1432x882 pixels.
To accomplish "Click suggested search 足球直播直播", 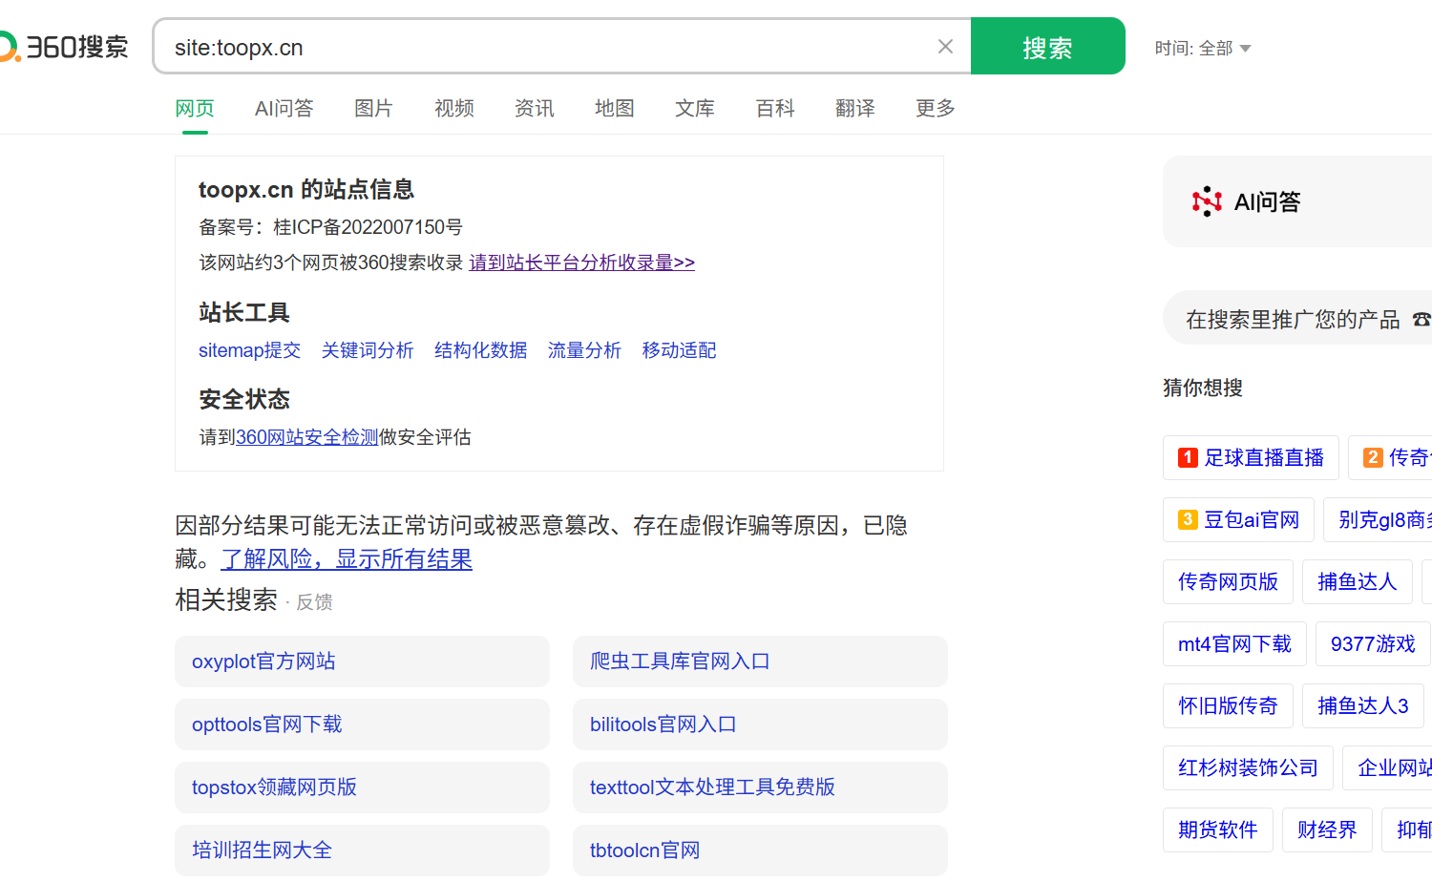I will point(1251,457).
